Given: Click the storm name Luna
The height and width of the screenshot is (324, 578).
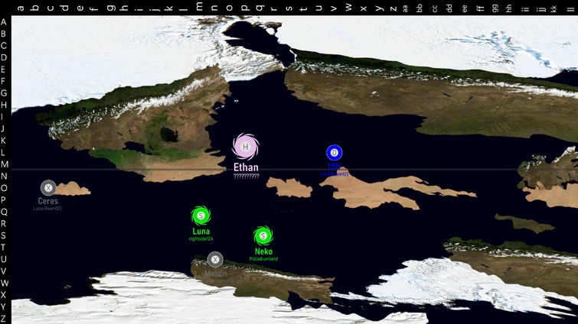Looking at the screenshot, I should 201,232.
